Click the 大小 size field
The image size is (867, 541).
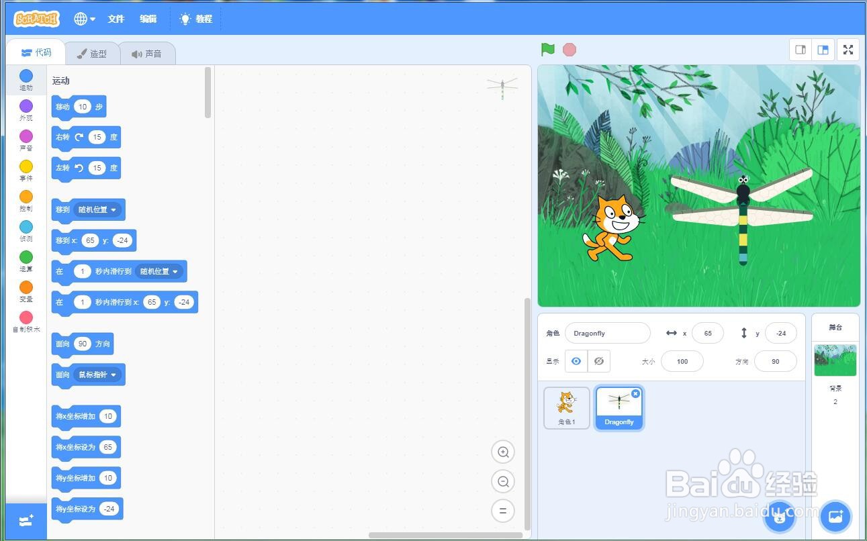click(x=682, y=361)
